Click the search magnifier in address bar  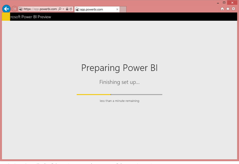tap(60, 9)
